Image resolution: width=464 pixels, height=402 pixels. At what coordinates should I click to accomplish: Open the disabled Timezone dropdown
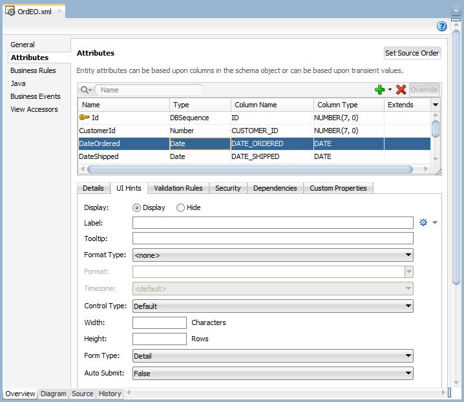(273, 289)
